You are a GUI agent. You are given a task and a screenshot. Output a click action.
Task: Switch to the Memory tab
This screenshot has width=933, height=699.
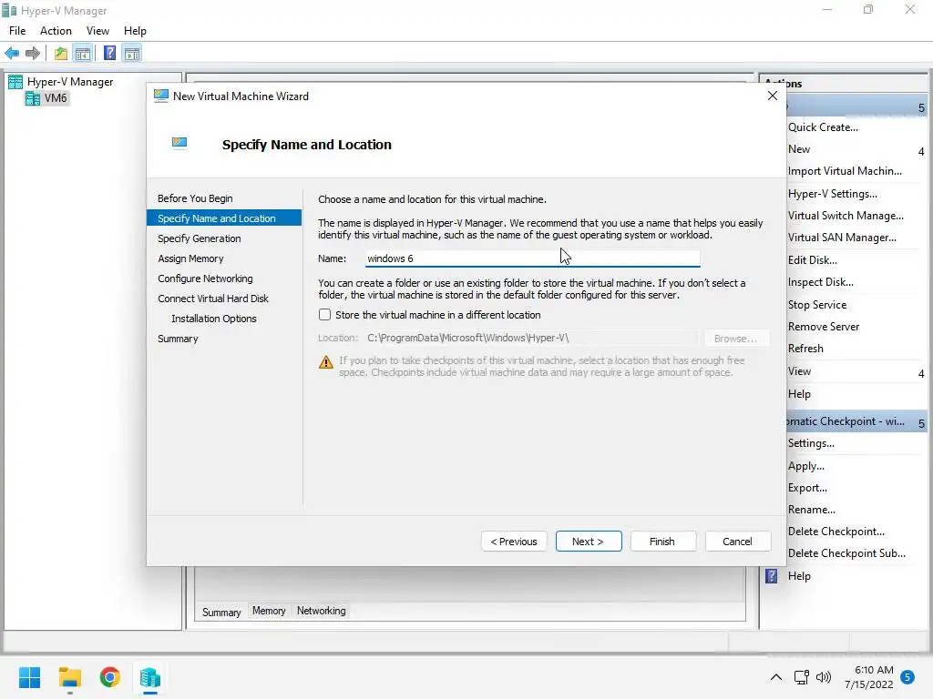click(x=269, y=611)
